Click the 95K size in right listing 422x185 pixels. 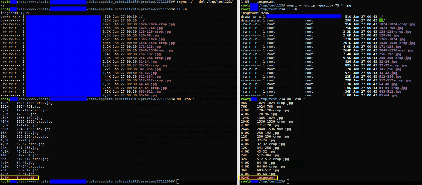pyautogui.click(x=348, y=24)
